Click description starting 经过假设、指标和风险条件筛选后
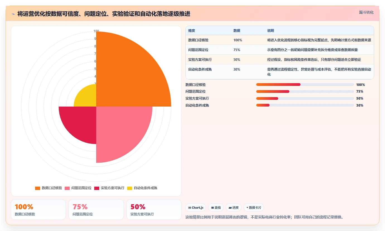 [x=314, y=60]
